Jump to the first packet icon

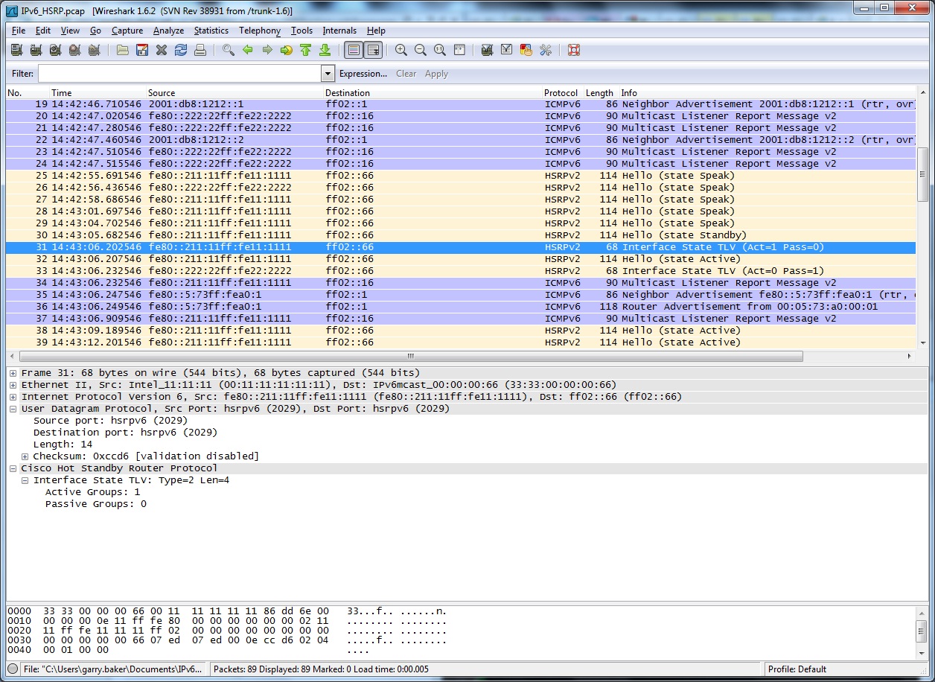[306, 50]
